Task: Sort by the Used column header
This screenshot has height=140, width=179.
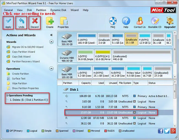Action: pyautogui.click(x=98, y=83)
